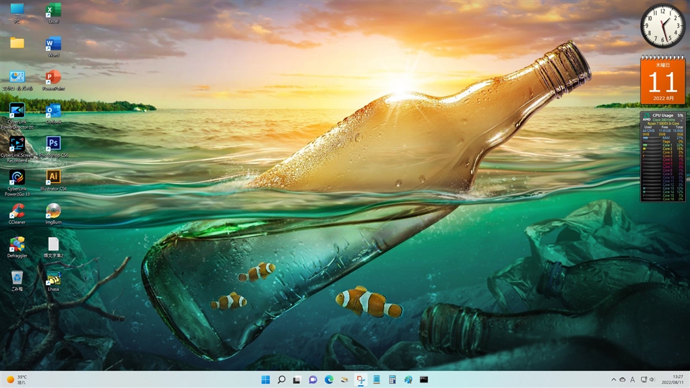Open CyberLink PowerDirector 20 shortcut

click(x=17, y=111)
